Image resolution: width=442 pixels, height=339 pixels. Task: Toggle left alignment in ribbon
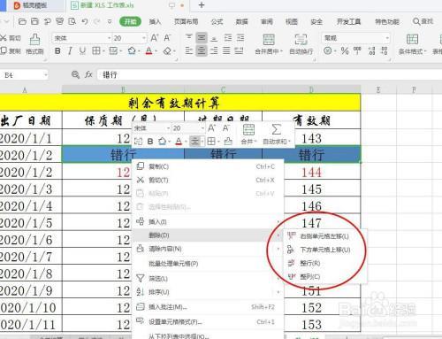(189, 50)
